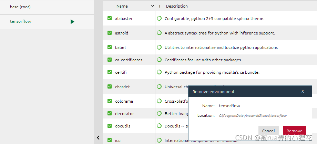
Task: Close the Remove environment dialog with X
Action: point(303,91)
